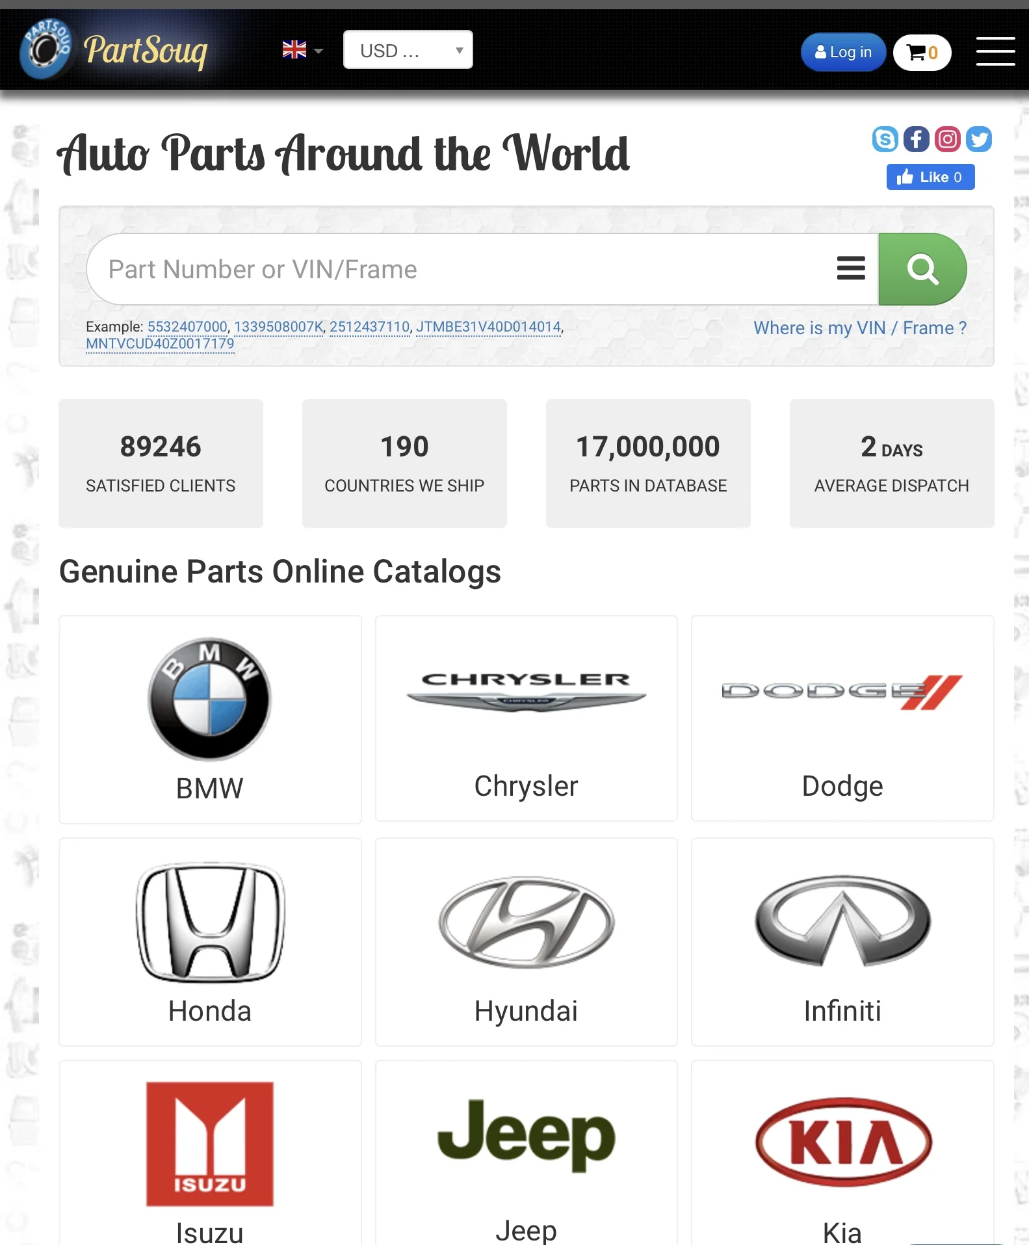
Task: Open the Isuzu catalog logo
Action: point(210,1144)
